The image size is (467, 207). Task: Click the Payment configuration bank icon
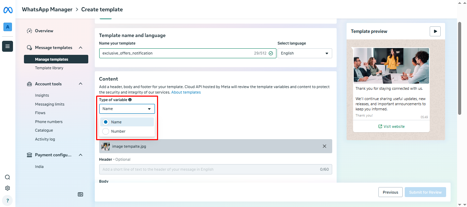[29, 155]
